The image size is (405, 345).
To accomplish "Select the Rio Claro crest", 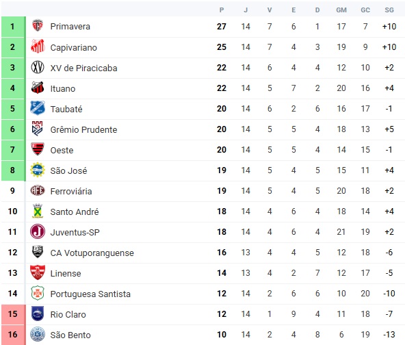I will click(38, 314).
